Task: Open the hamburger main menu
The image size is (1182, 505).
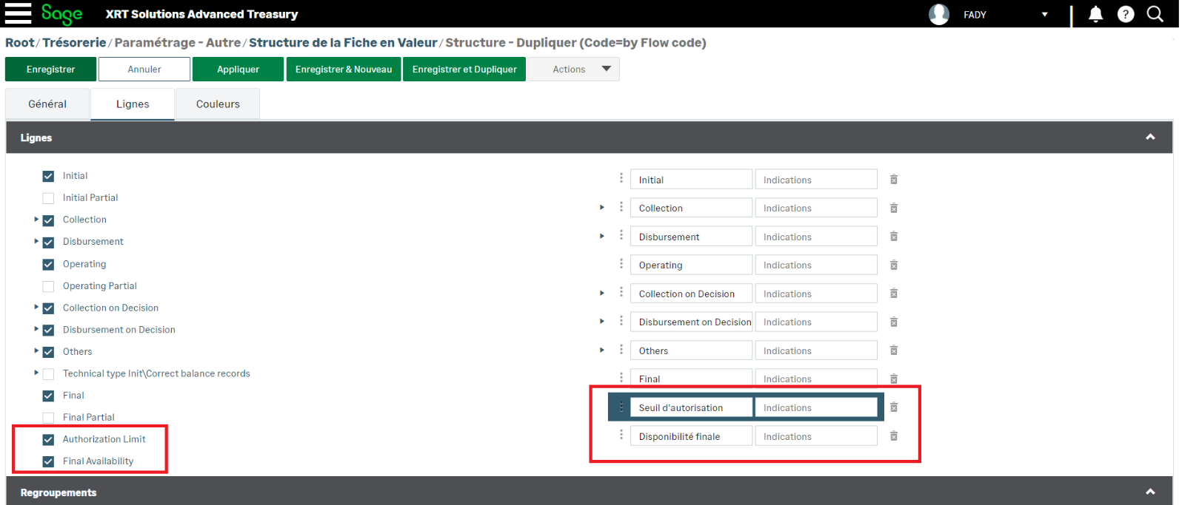Action: point(18,13)
